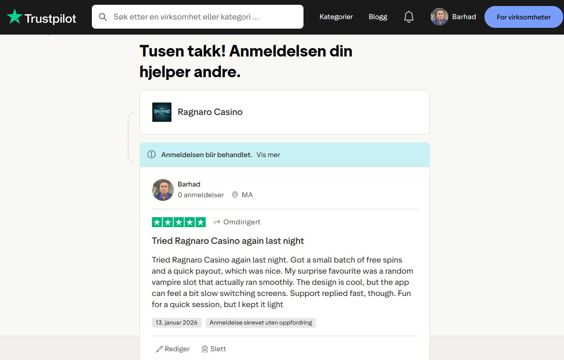564x360 pixels.
Task: Click the search magnifier icon
Action: pos(103,17)
